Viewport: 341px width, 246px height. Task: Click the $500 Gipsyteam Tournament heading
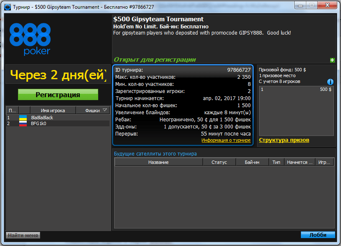point(158,19)
